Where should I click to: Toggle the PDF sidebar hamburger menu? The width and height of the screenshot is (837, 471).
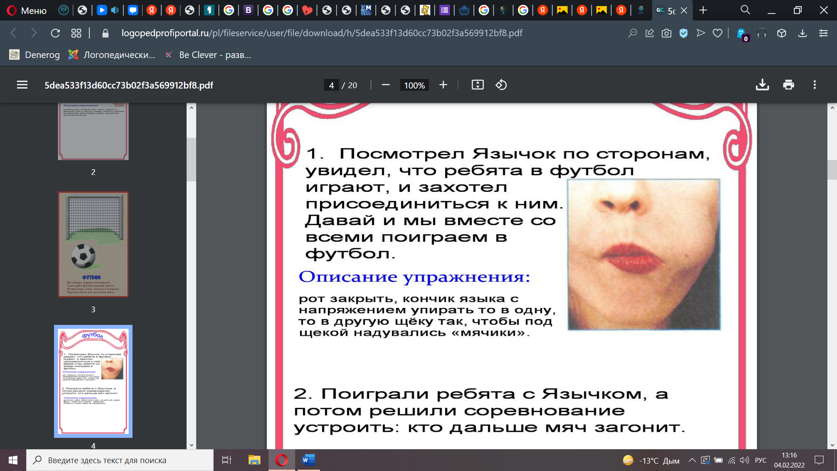(x=22, y=85)
